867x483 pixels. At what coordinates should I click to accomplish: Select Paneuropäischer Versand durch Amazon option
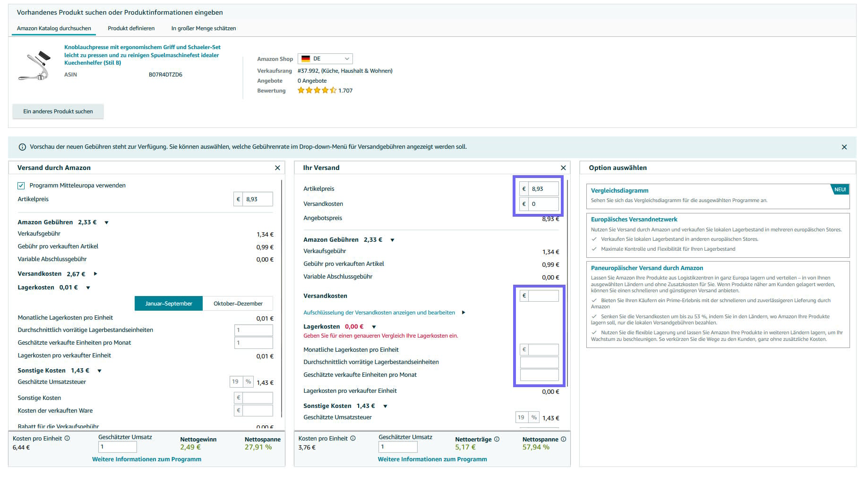pos(718,305)
